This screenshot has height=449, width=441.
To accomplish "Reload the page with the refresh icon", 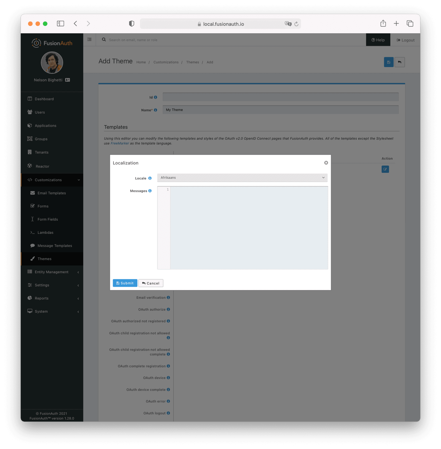I will pyautogui.click(x=297, y=24).
